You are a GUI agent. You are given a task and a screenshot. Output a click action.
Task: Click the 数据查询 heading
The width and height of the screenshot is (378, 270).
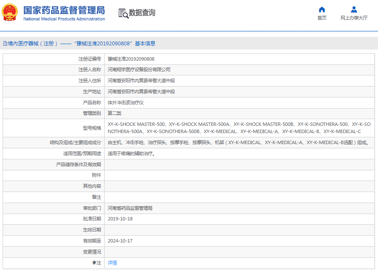click(142, 12)
